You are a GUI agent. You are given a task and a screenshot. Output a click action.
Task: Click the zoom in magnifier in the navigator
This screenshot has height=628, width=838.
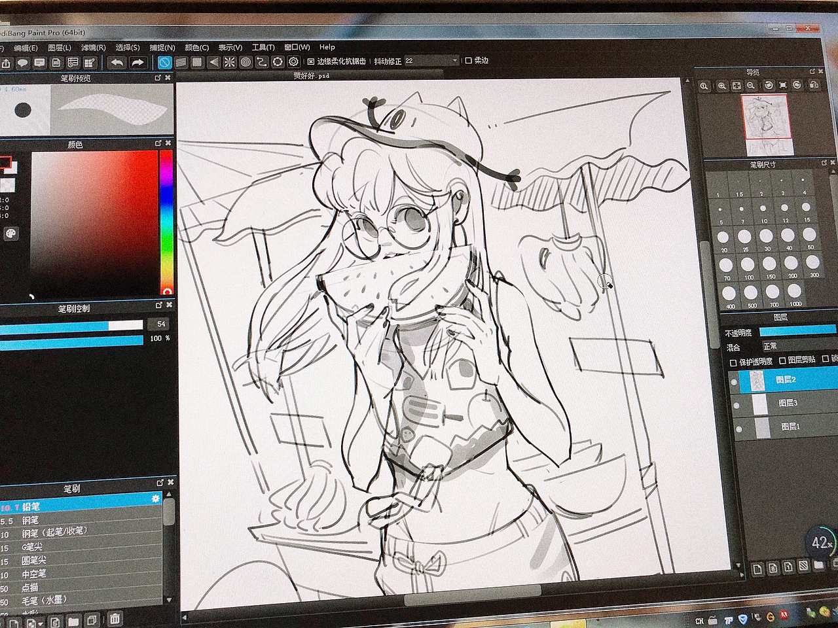tap(722, 86)
